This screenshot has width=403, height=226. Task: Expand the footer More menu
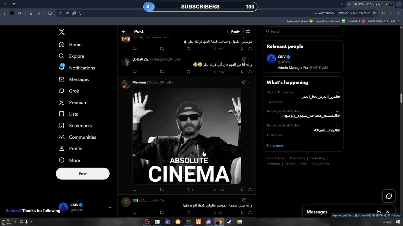tap(304, 164)
